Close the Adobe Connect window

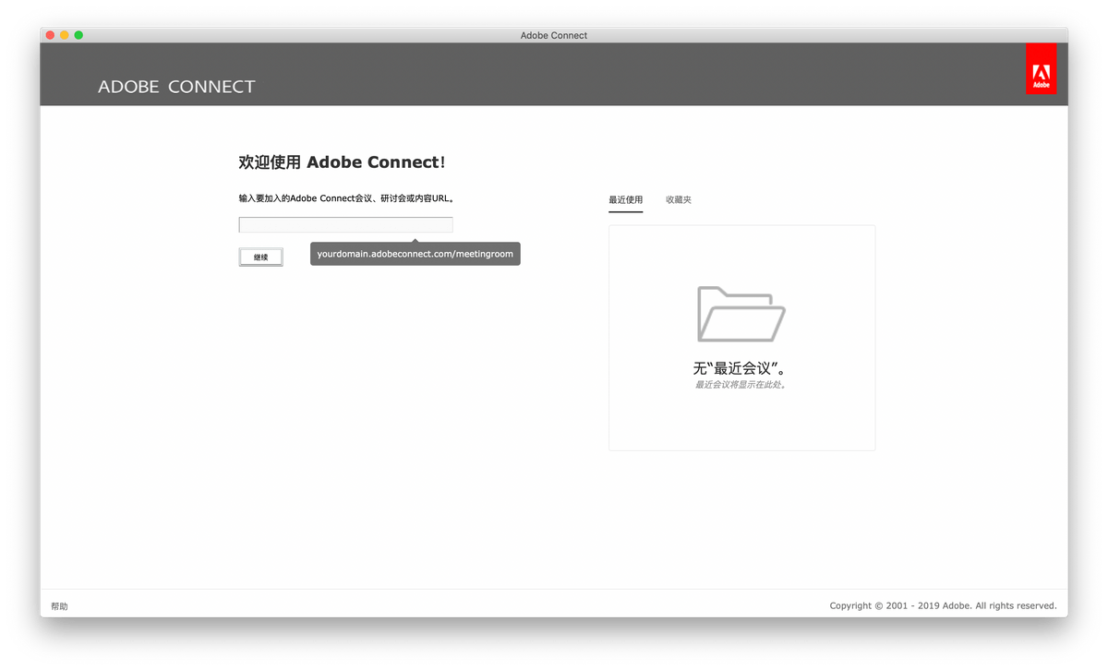pyautogui.click(x=50, y=35)
